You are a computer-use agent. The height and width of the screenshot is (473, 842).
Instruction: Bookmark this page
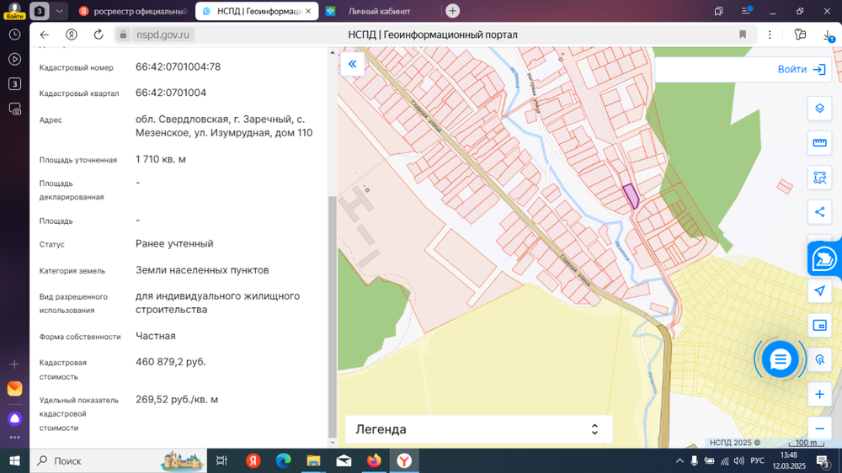743,35
